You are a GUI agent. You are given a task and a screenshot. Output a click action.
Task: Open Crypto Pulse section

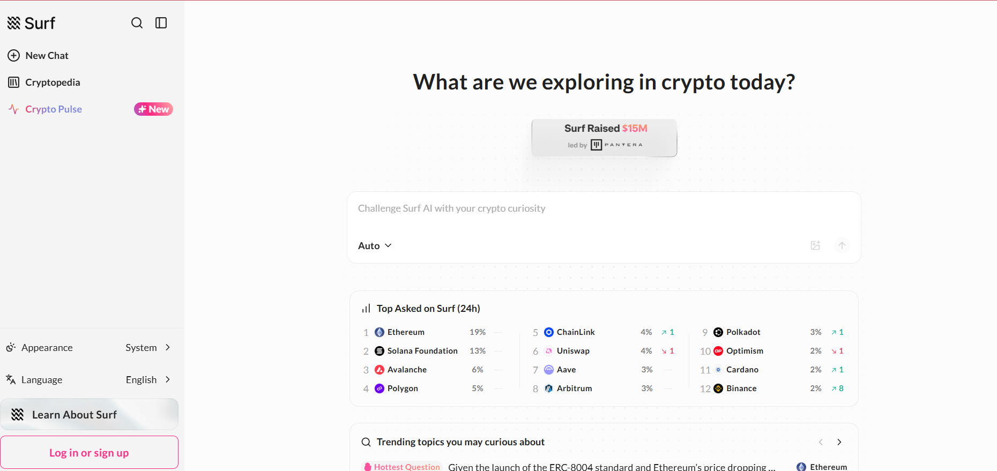[x=54, y=109]
